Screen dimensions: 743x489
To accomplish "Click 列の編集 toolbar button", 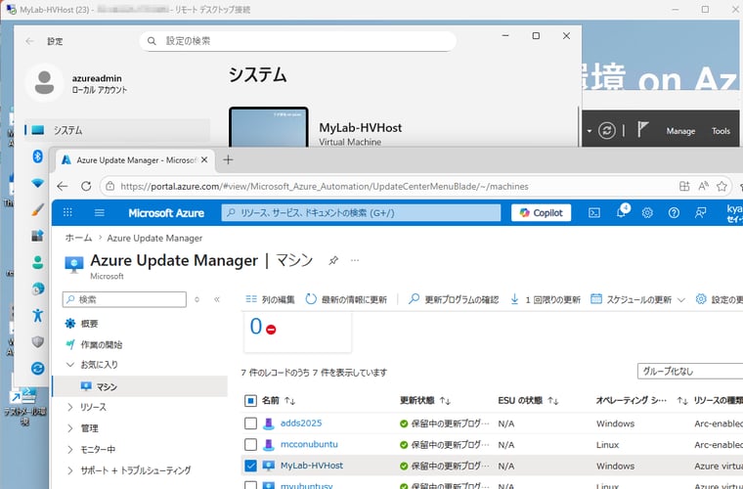I will pyautogui.click(x=270, y=299).
